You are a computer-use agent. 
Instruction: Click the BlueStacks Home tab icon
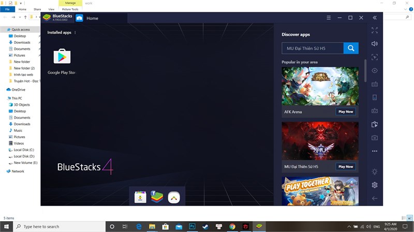click(x=79, y=18)
